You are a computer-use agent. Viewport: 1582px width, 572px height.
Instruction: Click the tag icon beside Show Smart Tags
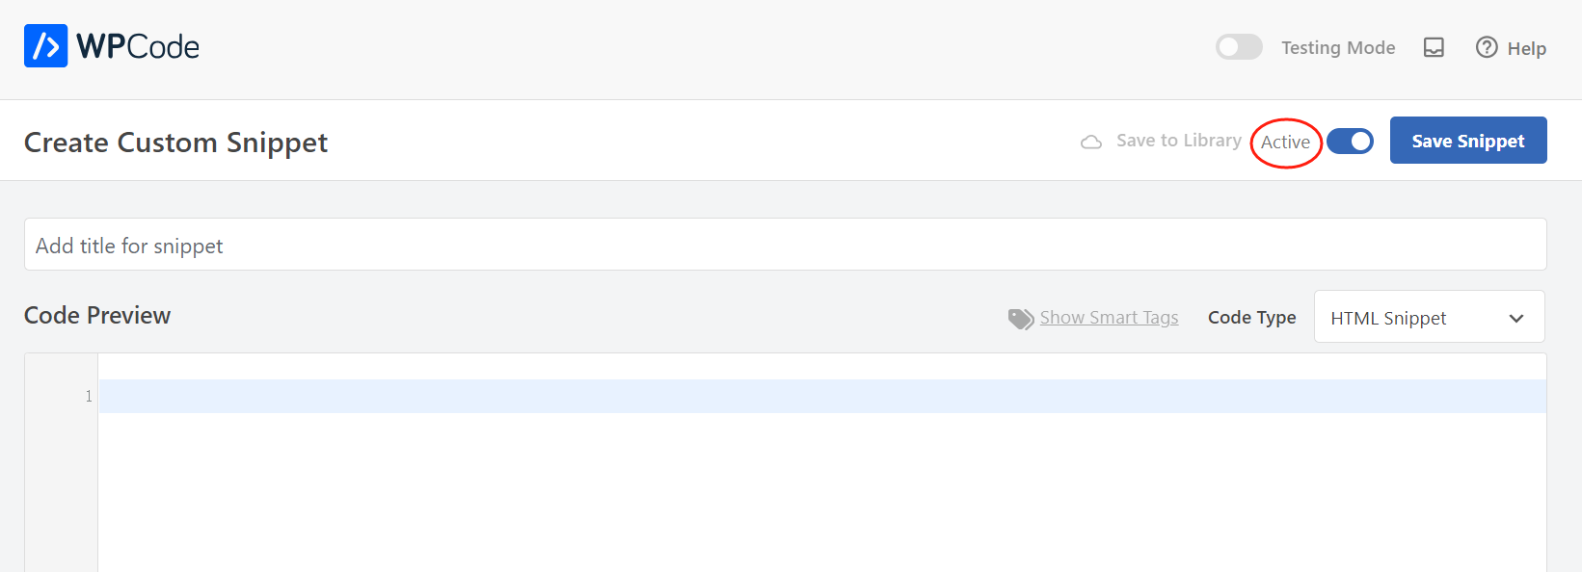(1020, 319)
